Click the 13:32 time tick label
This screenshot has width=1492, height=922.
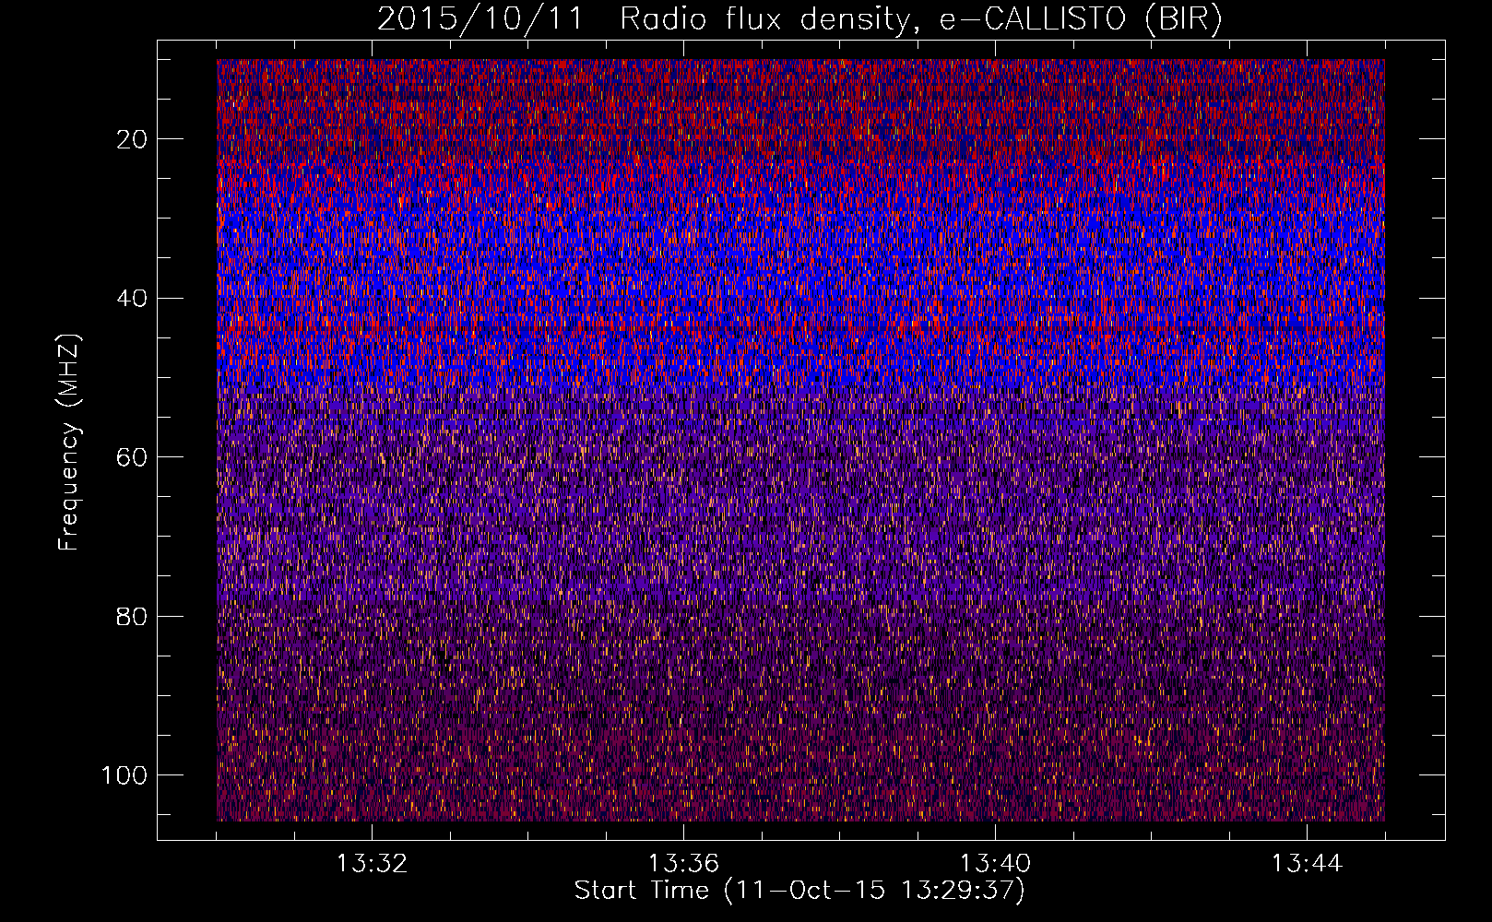pos(372,864)
